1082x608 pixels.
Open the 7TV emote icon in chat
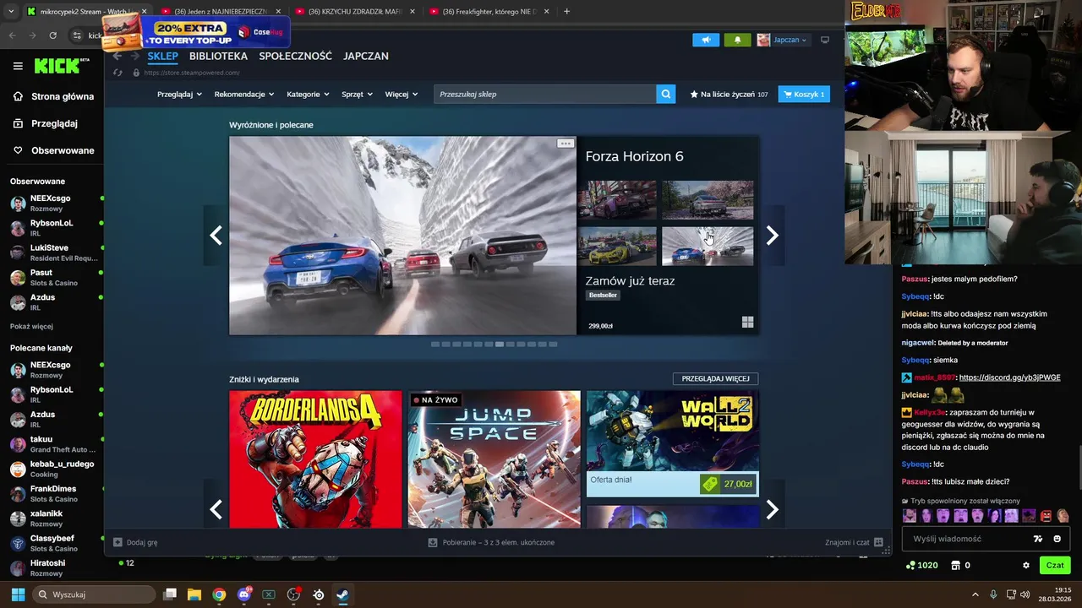pyautogui.click(x=1038, y=539)
